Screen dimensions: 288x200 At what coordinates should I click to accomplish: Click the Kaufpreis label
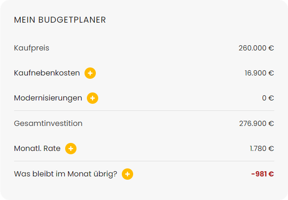pos(32,48)
